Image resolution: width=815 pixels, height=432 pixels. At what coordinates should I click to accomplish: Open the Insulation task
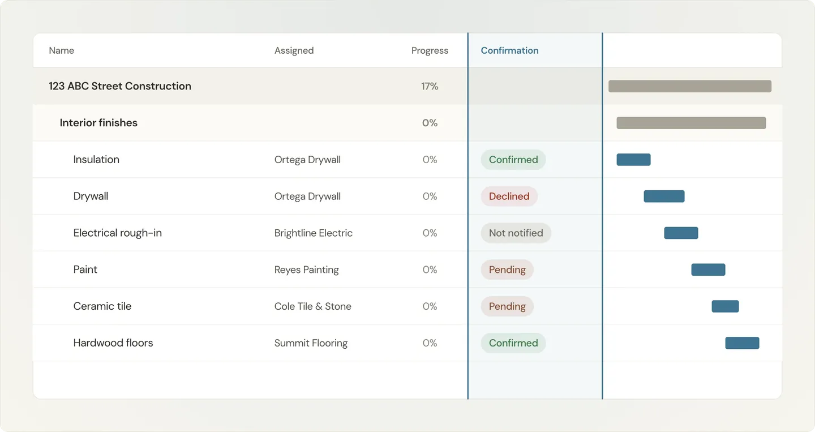(x=96, y=160)
